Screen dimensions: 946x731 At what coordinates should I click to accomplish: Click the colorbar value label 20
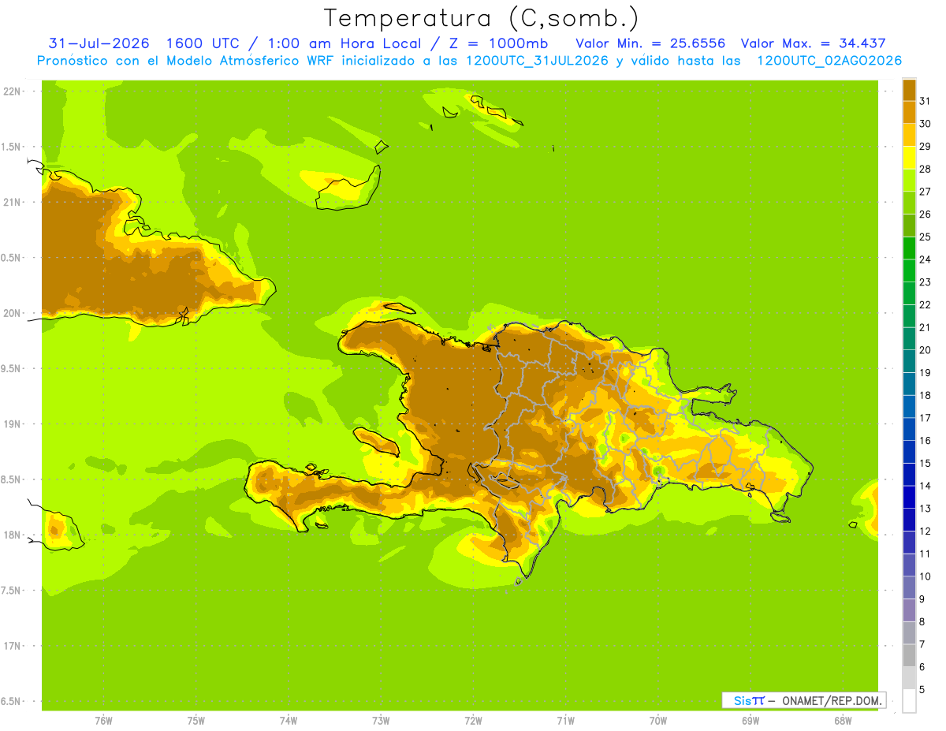click(x=925, y=350)
